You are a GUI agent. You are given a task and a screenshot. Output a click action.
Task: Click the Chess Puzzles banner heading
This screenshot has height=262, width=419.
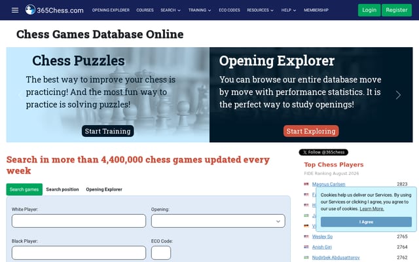click(79, 61)
